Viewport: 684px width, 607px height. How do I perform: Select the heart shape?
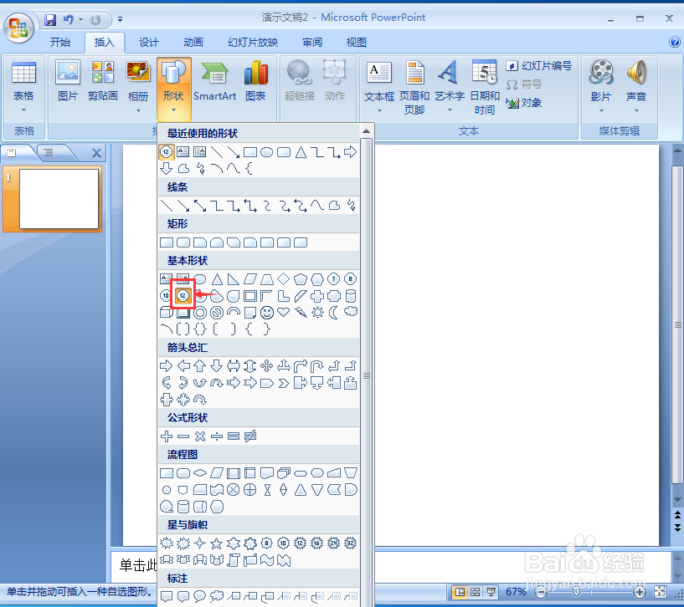[284, 313]
